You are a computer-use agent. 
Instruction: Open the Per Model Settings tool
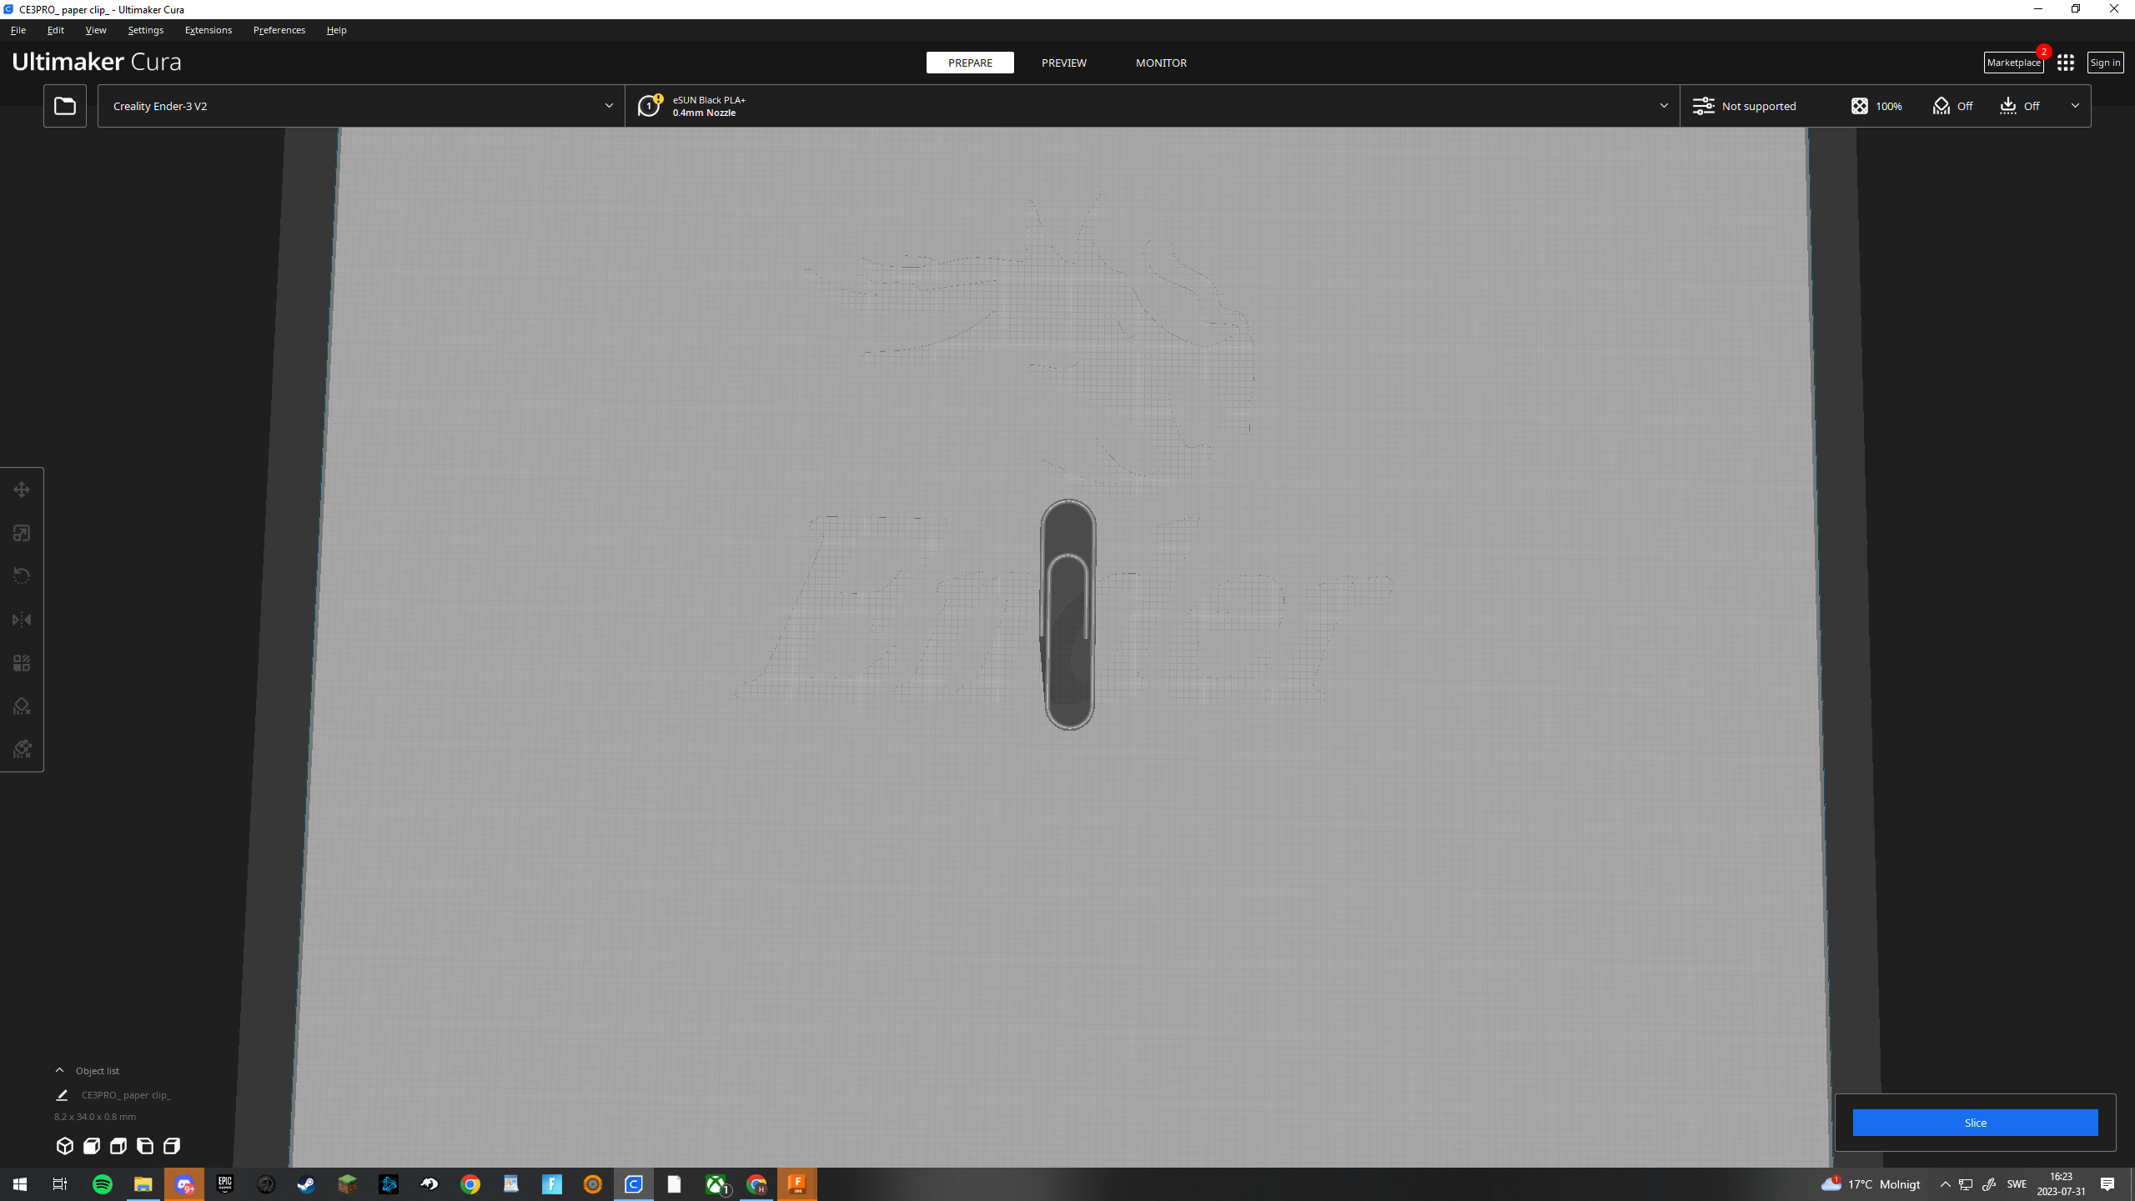point(22,663)
